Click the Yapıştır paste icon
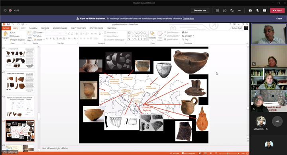This screenshot has height=155, width=287. tap(6, 34)
